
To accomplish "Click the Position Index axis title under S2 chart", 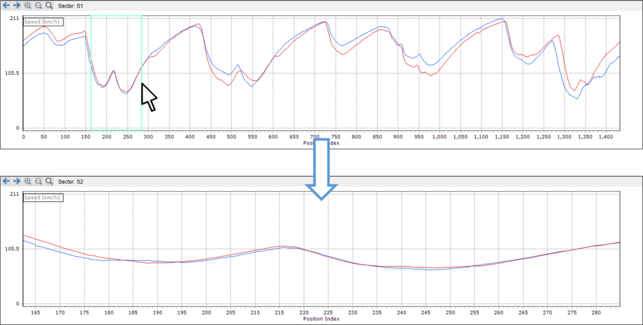I will pyautogui.click(x=321, y=319).
